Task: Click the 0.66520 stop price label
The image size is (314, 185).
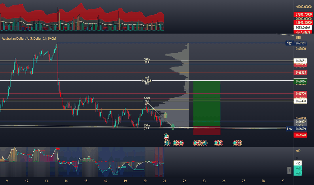Action: 301,135
